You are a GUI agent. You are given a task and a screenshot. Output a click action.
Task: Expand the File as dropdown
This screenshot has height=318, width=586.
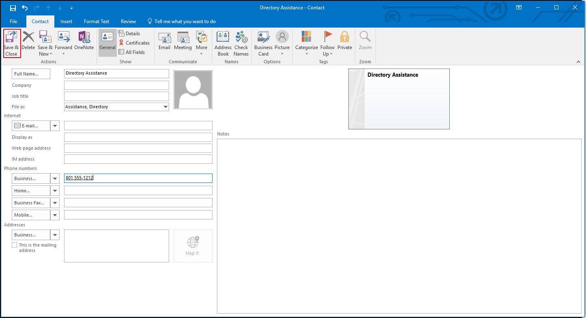(x=165, y=107)
